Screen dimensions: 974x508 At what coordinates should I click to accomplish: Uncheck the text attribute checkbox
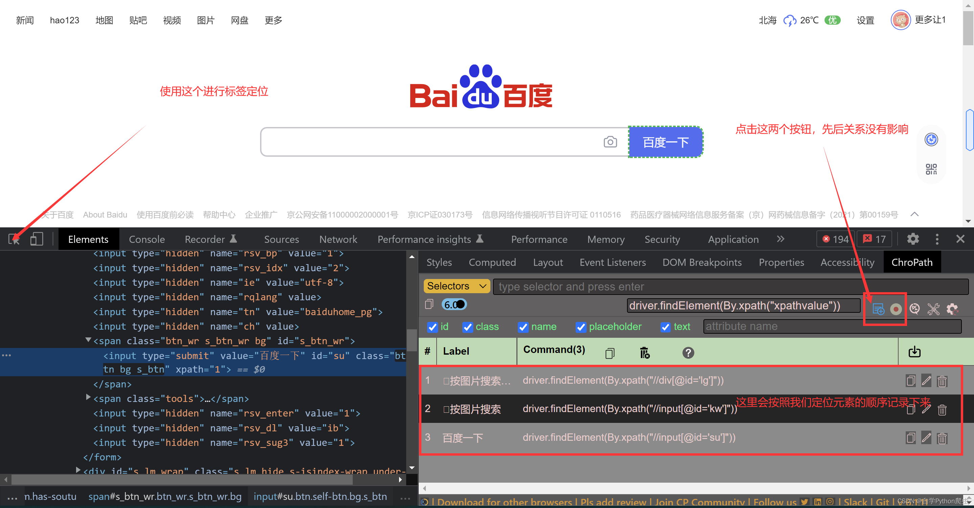pos(666,327)
